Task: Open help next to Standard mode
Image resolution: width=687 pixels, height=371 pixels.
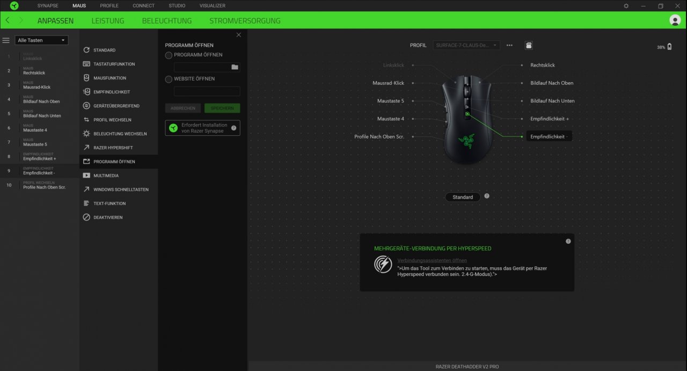Action: [x=487, y=196]
